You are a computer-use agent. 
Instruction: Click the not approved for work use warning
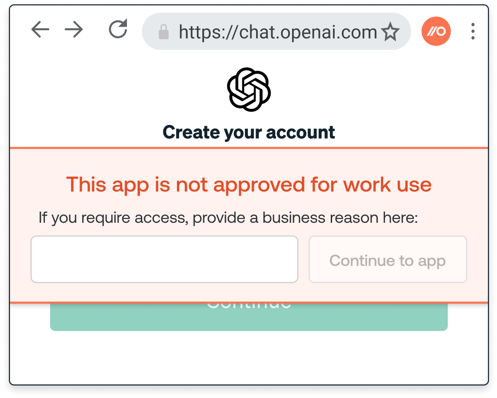click(249, 185)
